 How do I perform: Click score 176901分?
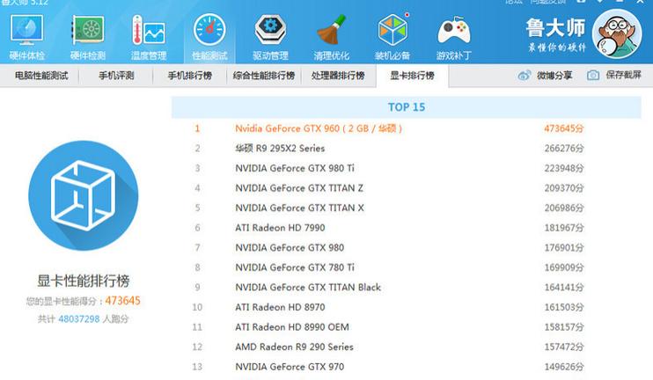[564, 248]
